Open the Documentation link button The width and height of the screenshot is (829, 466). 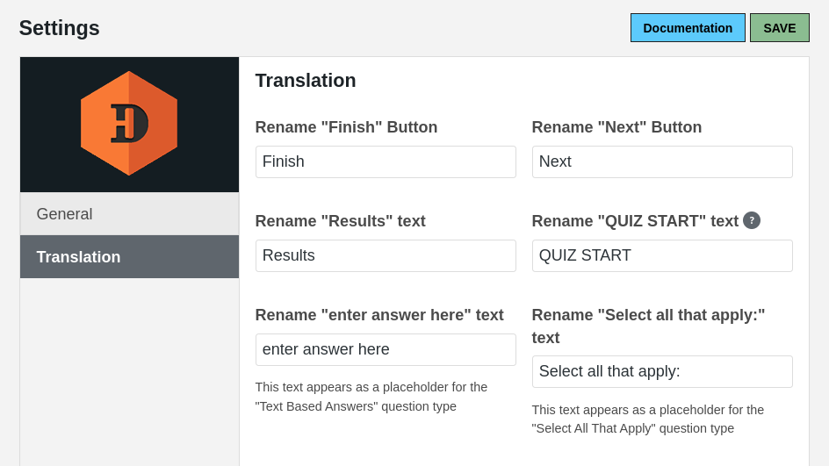[x=688, y=28]
